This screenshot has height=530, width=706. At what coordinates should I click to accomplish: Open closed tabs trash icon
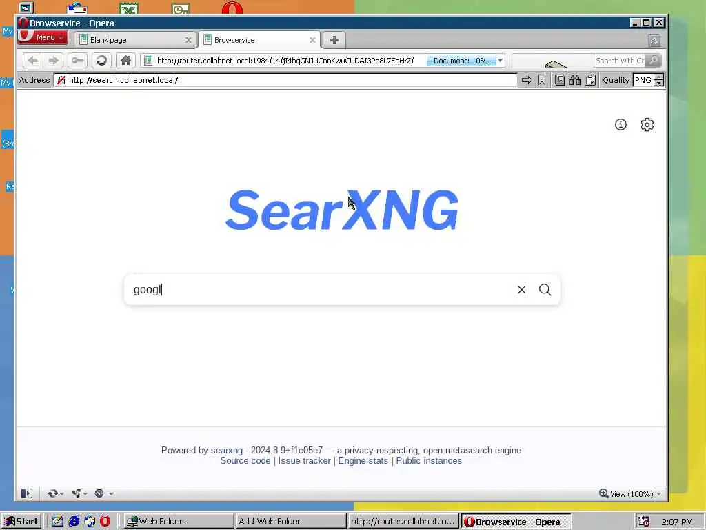(x=654, y=41)
